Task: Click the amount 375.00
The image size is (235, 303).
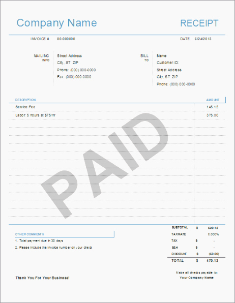Action: point(213,115)
